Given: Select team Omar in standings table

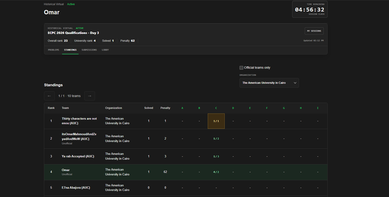Looking at the screenshot, I should (x=65, y=170).
